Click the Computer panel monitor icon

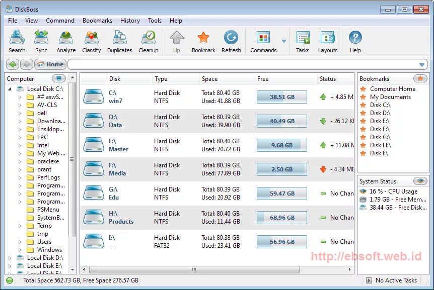pyautogui.click(x=59, y=78)
